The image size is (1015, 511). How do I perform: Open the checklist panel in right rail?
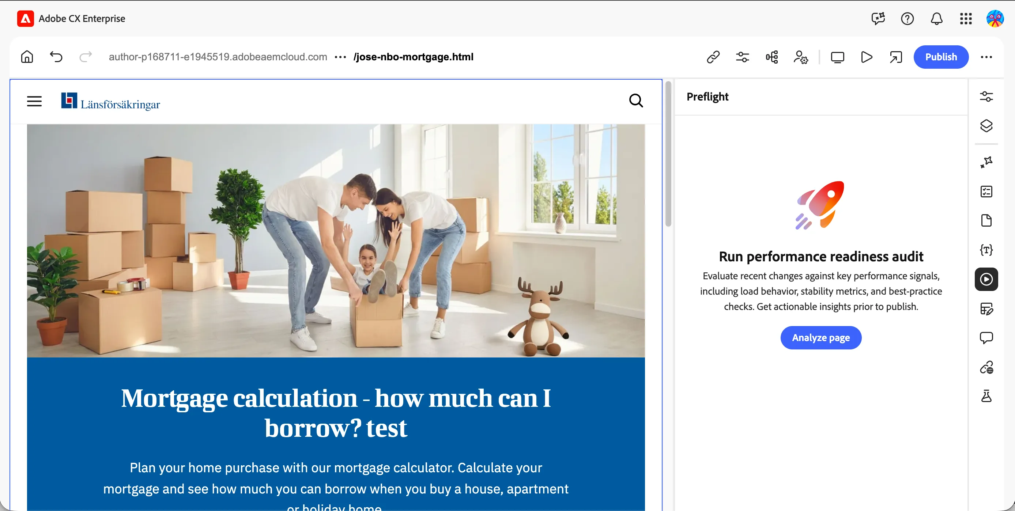coord(986,192)
